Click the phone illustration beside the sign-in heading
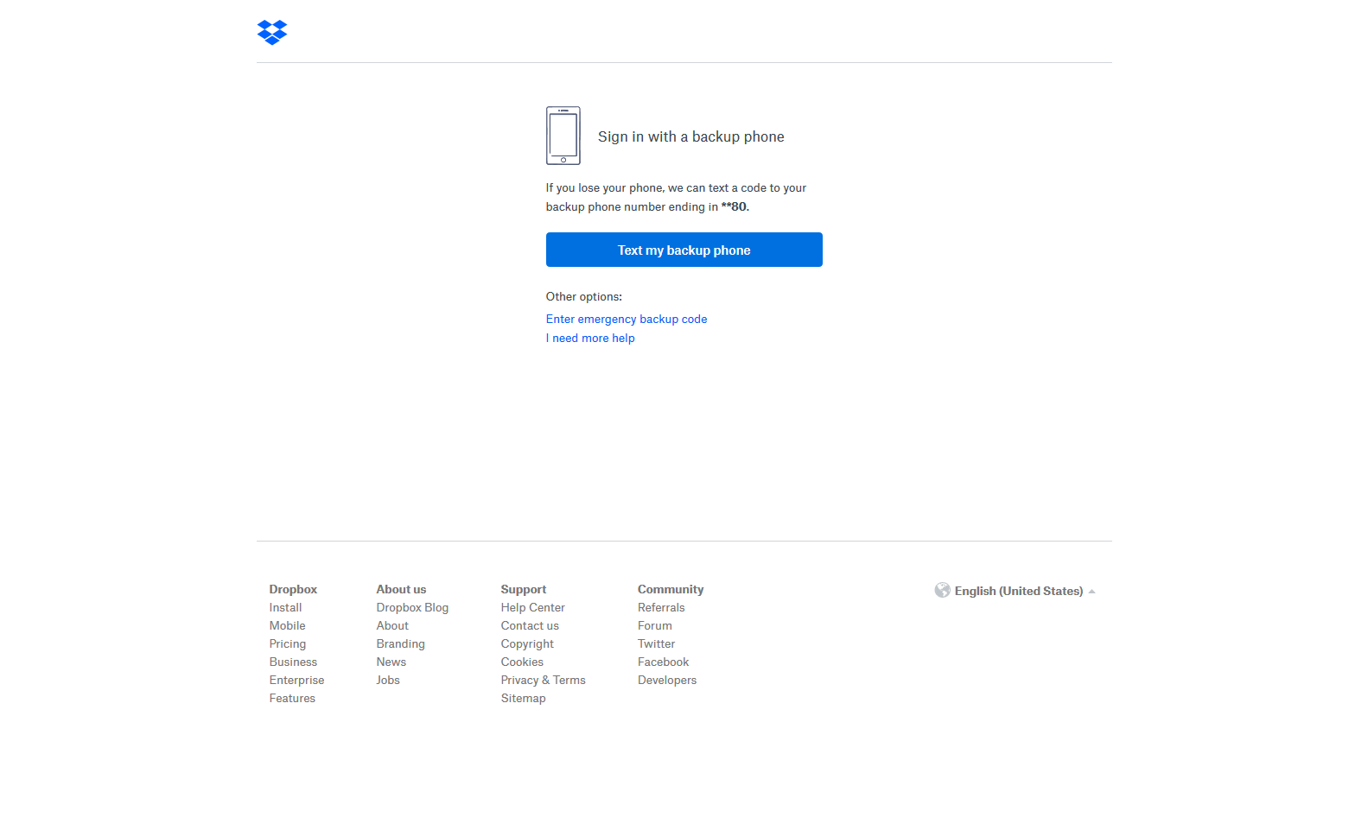 click(x=563, y=136)
